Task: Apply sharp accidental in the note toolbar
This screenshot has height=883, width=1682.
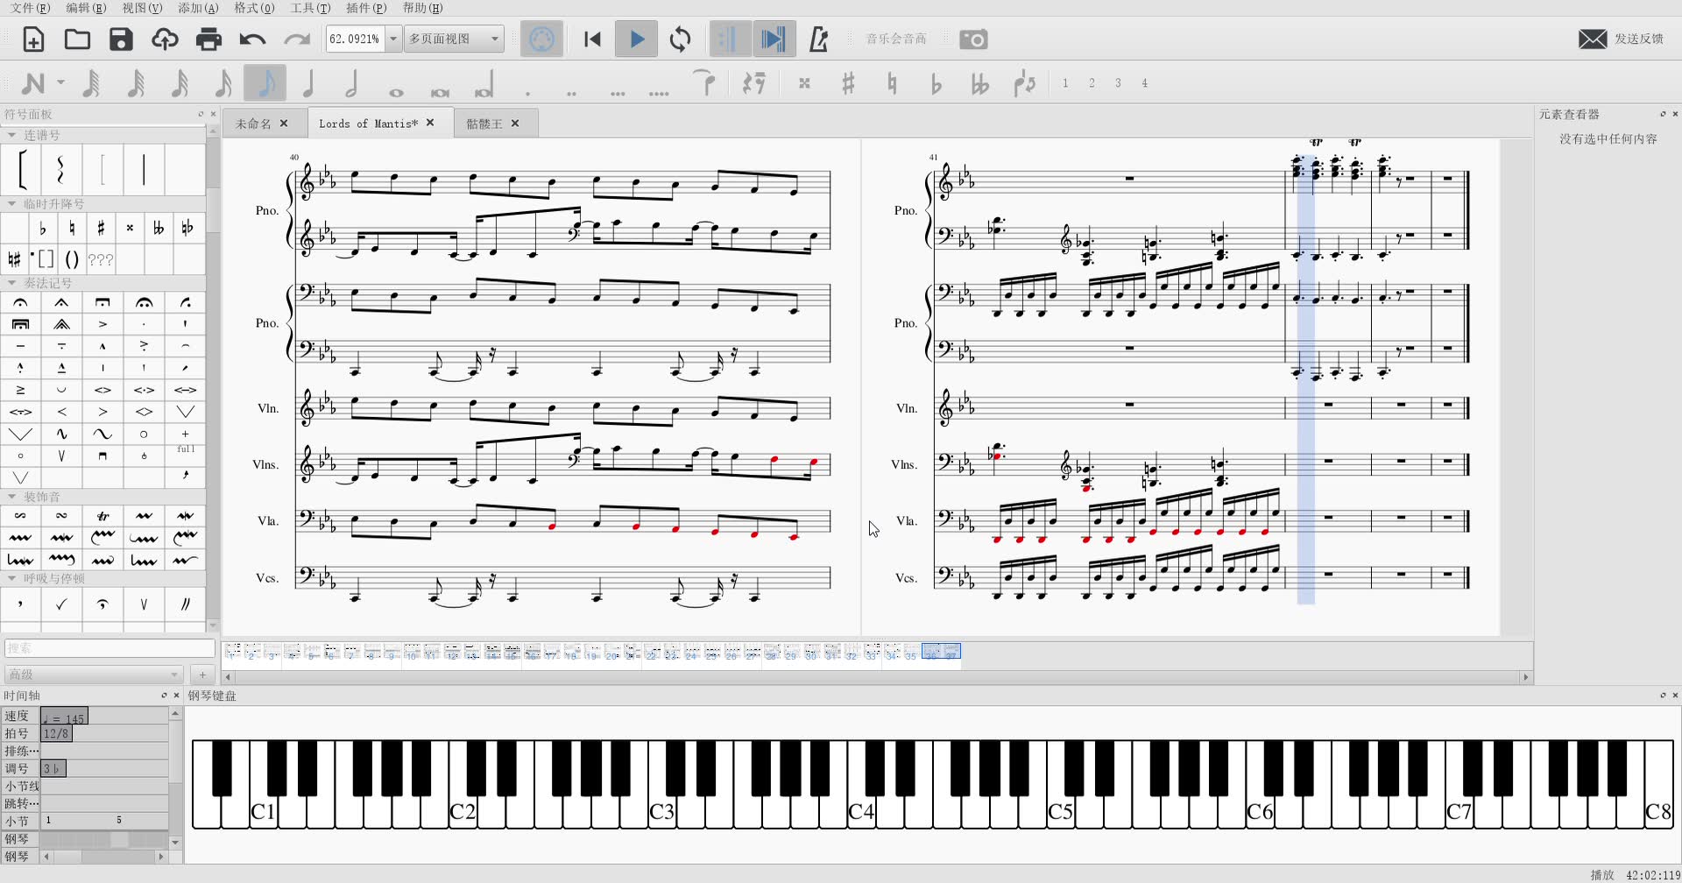Action: 848,83
